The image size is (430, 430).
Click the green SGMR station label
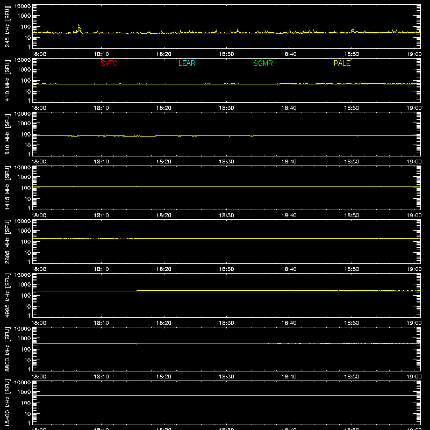[x=263, y=63]
